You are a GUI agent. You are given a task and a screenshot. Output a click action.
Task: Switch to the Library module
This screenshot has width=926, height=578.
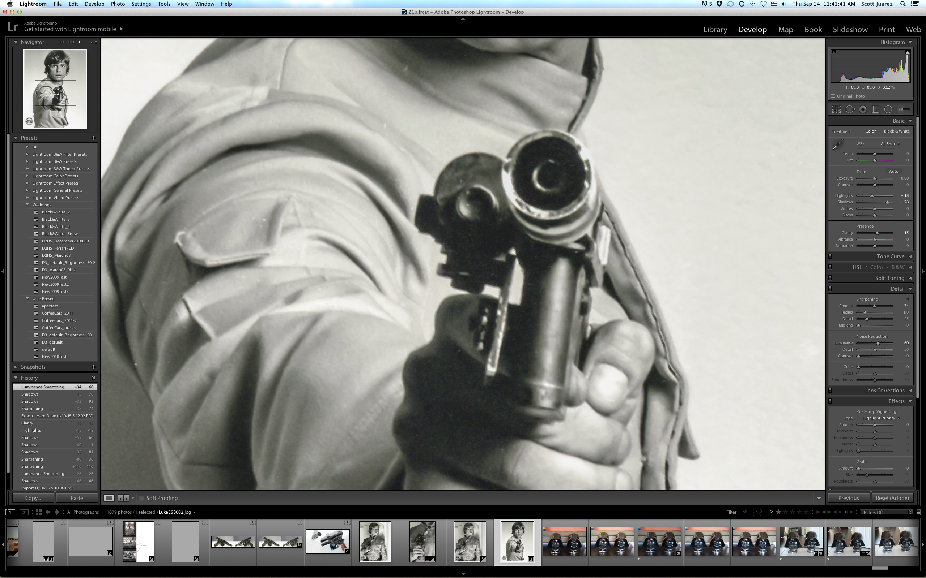coord(715,29)
